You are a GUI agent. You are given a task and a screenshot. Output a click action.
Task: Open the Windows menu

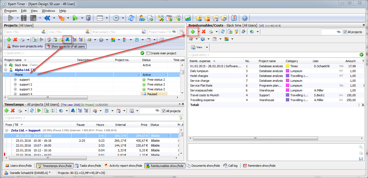48,11
